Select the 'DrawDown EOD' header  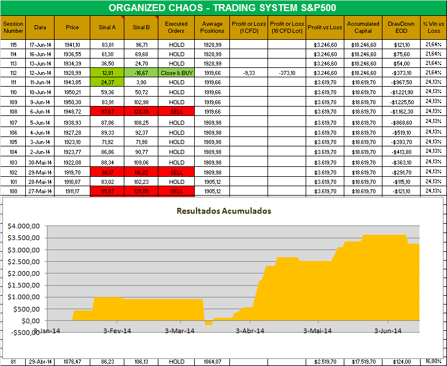coord(401,28)
